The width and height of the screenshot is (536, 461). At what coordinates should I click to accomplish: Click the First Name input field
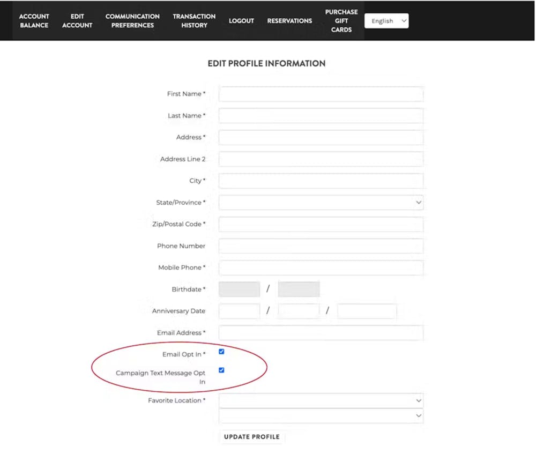pyautogui.click(x=321, y=94)
